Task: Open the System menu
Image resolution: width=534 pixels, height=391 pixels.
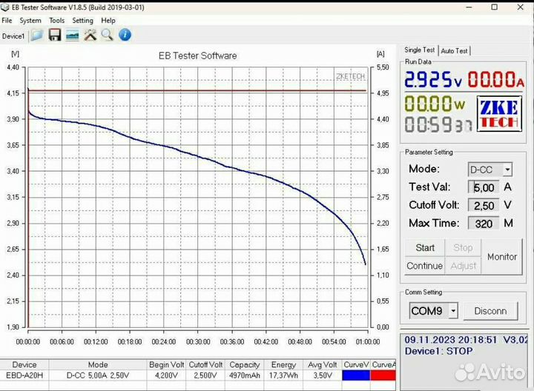Action: [x=30, y=21]
